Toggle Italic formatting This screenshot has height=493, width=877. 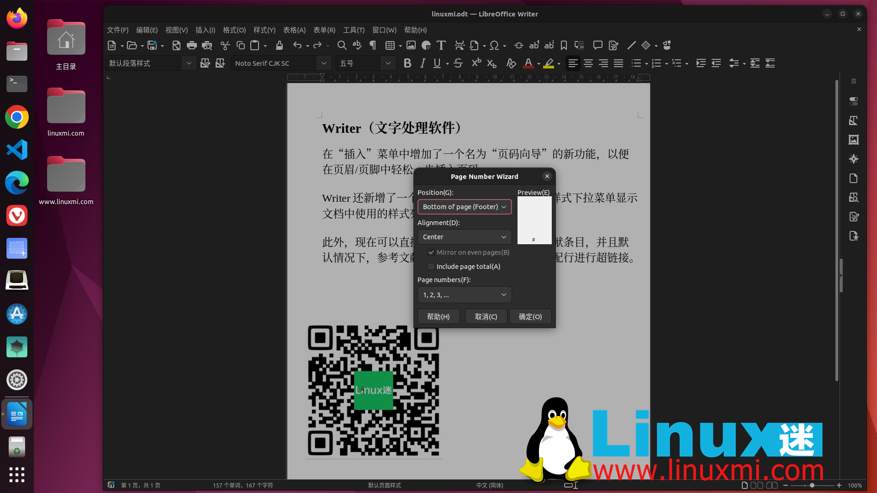[423, 63]
